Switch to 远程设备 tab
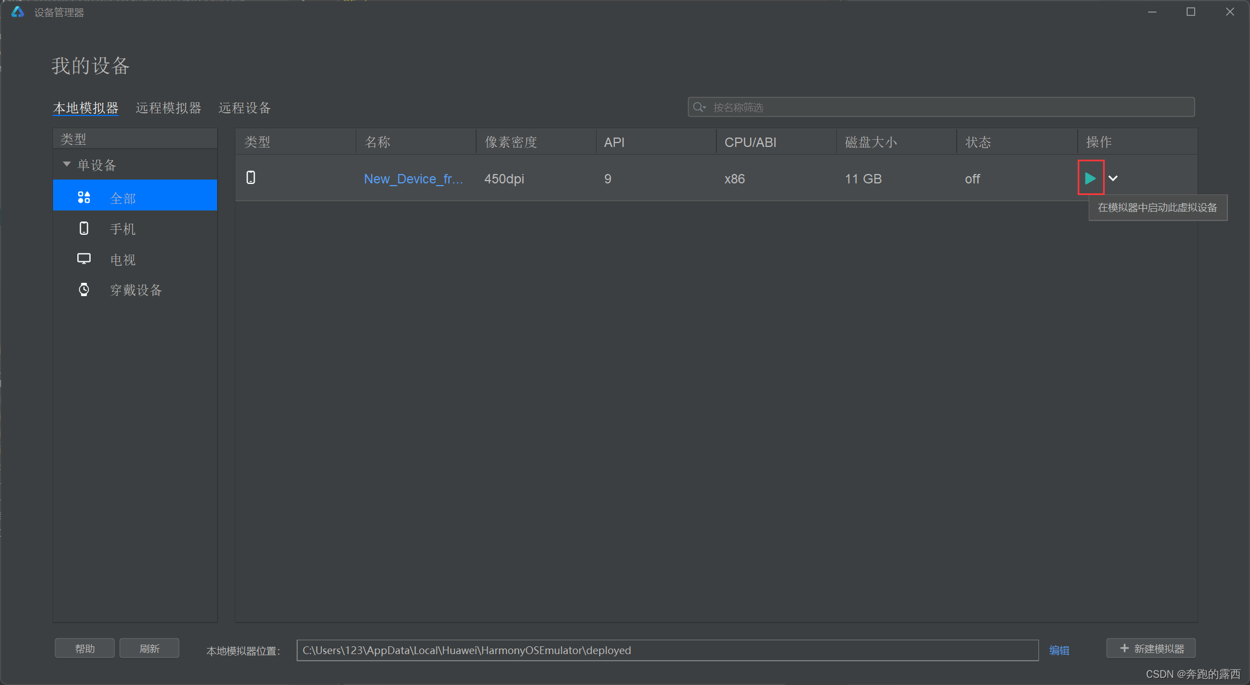The height and width of the screenshot is (685, 1250). (x=245, y=108)
